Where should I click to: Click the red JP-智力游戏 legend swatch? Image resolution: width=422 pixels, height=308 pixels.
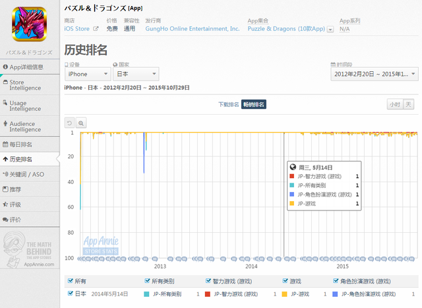pos(208,294)
